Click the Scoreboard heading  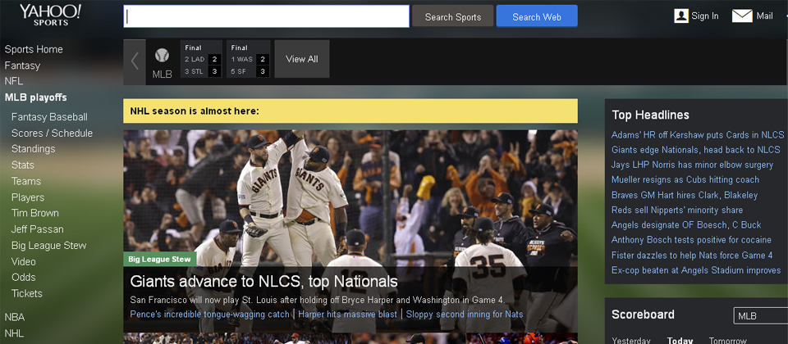pos(643,315)
